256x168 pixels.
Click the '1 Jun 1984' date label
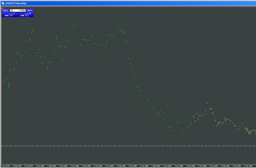click(x=109, y=166)
